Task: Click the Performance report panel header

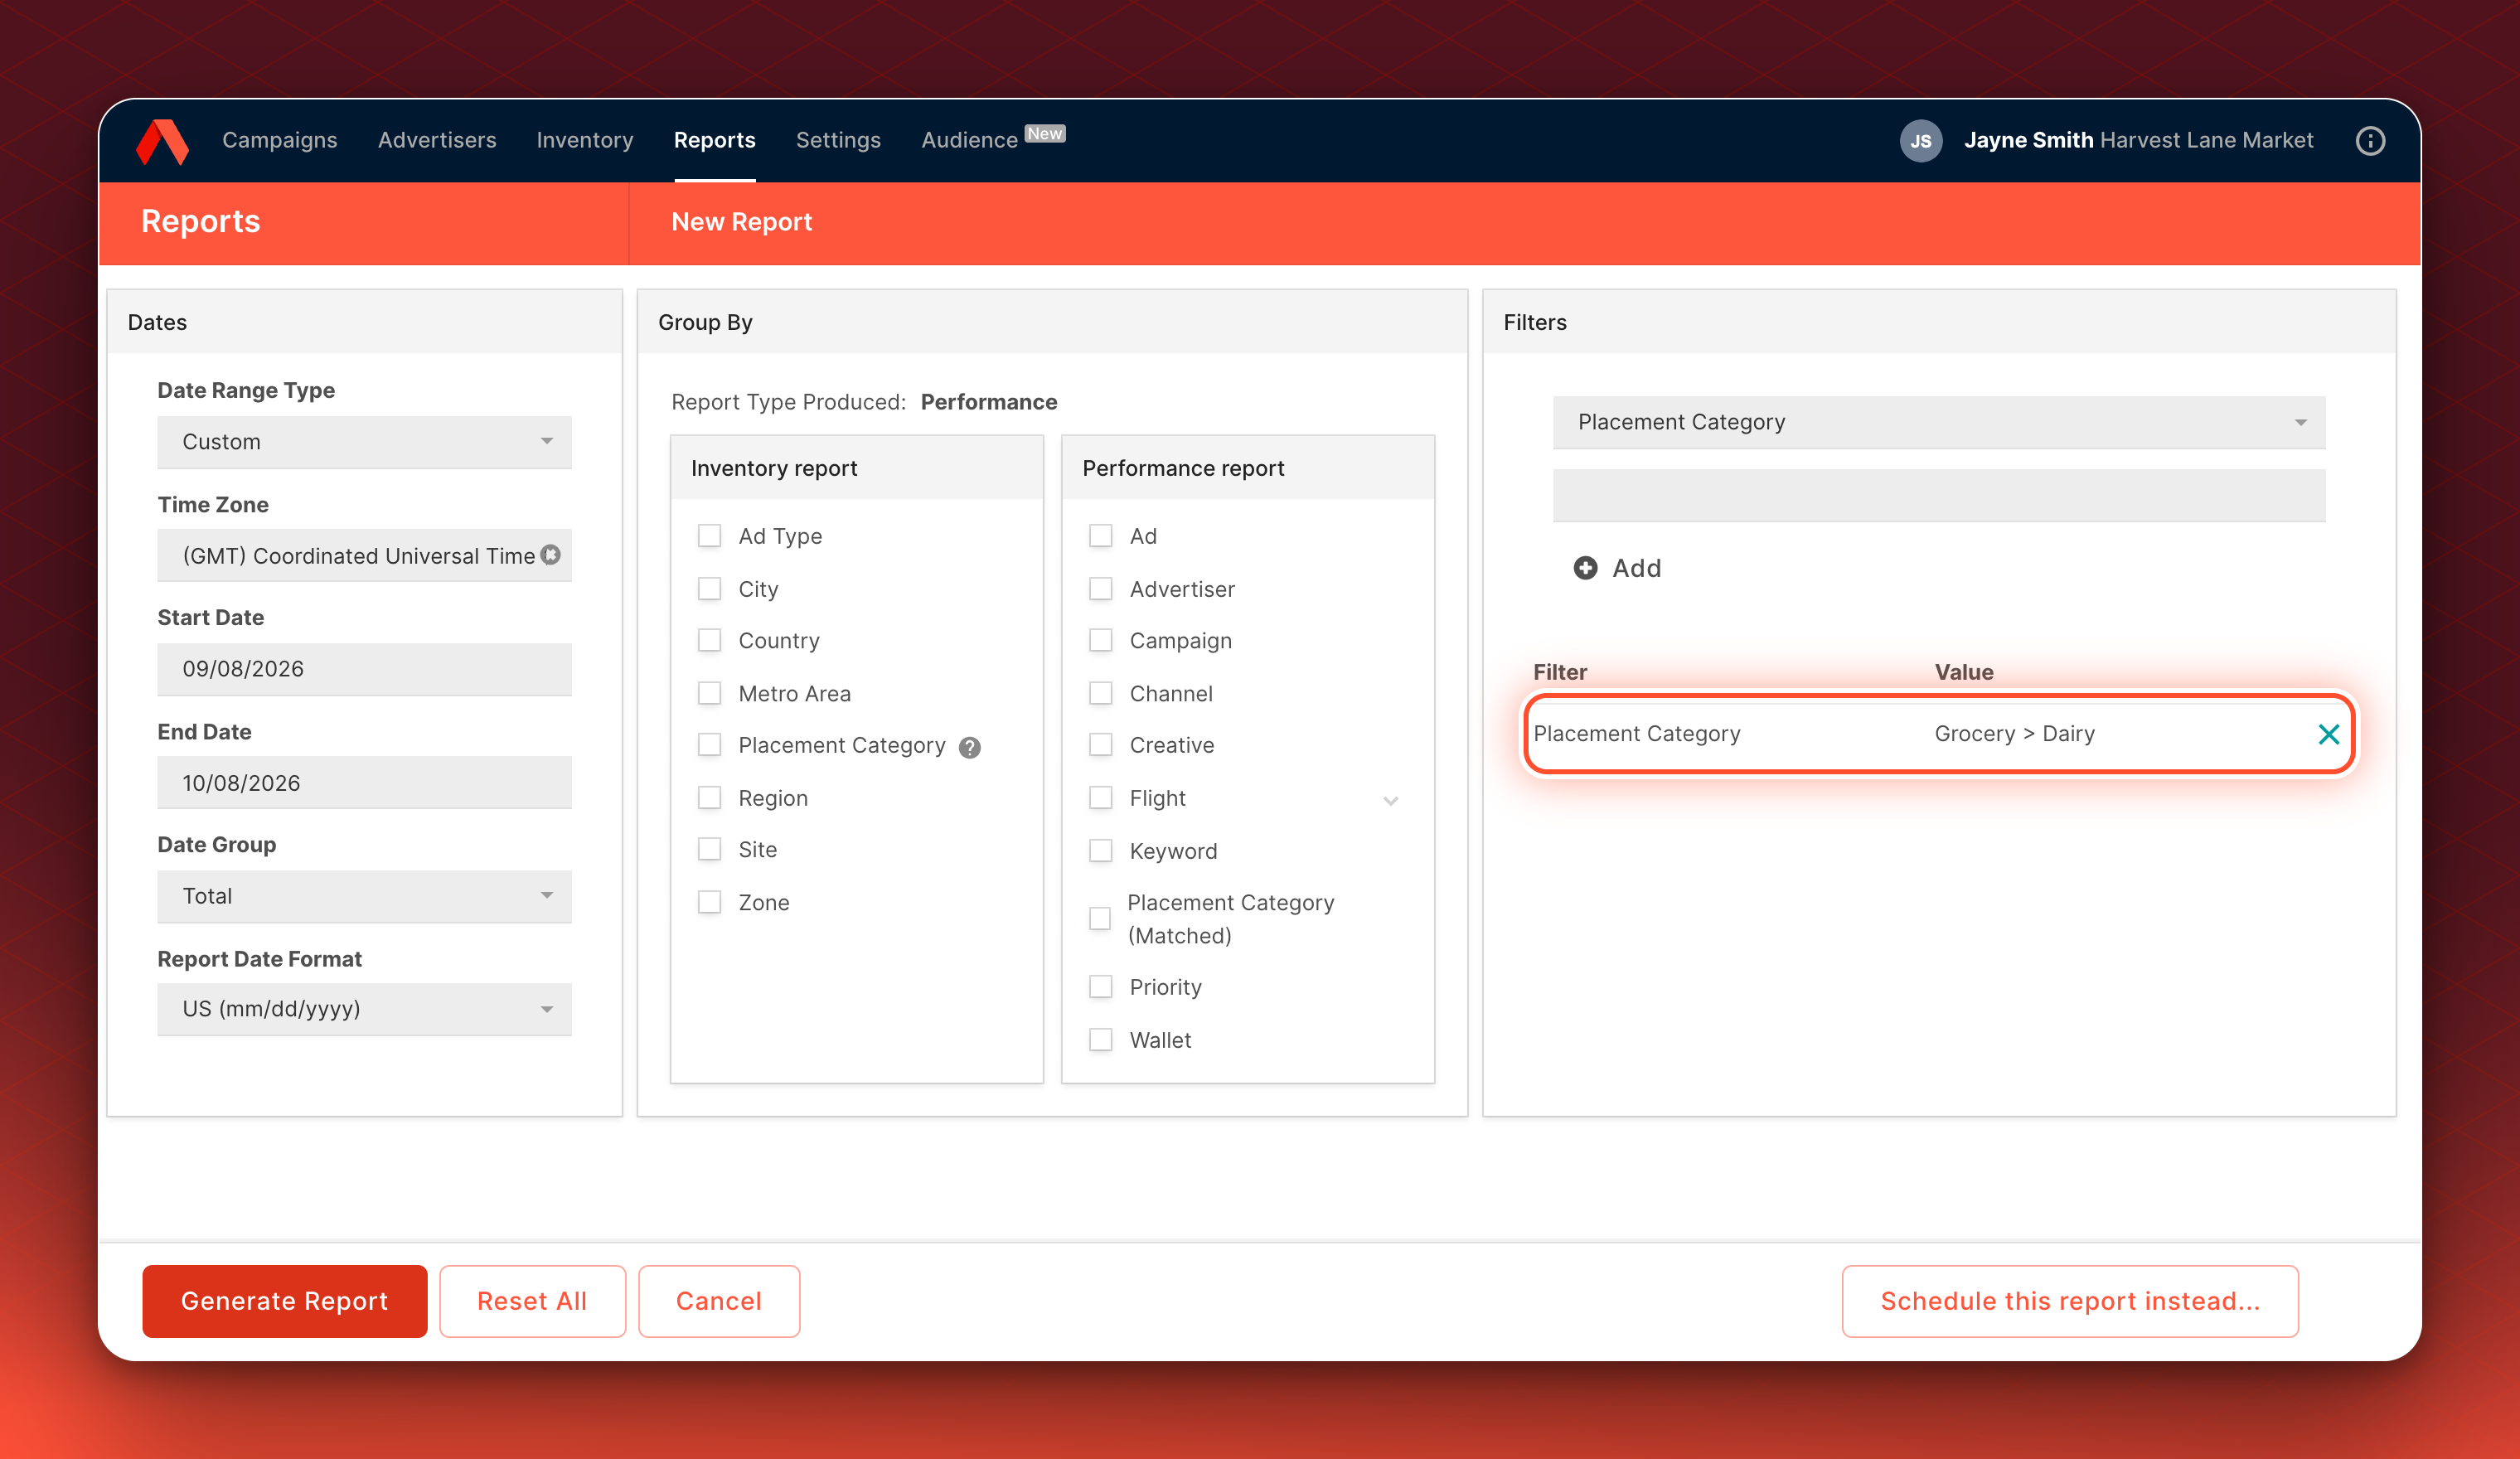Action: coord(1248,468)
